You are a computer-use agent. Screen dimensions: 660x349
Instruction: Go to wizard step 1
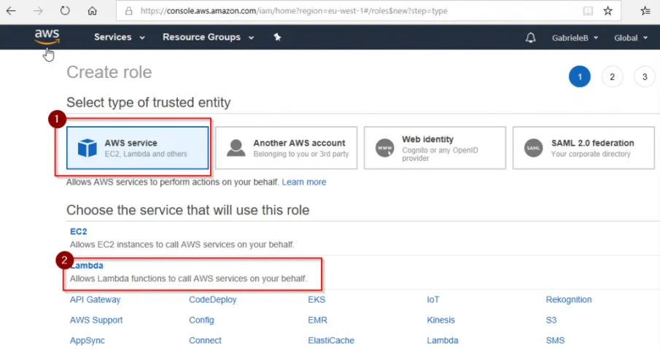[x=580, y=77]
